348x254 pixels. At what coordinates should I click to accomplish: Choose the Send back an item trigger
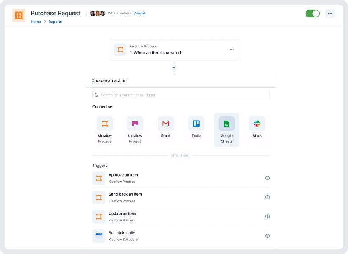181,197
